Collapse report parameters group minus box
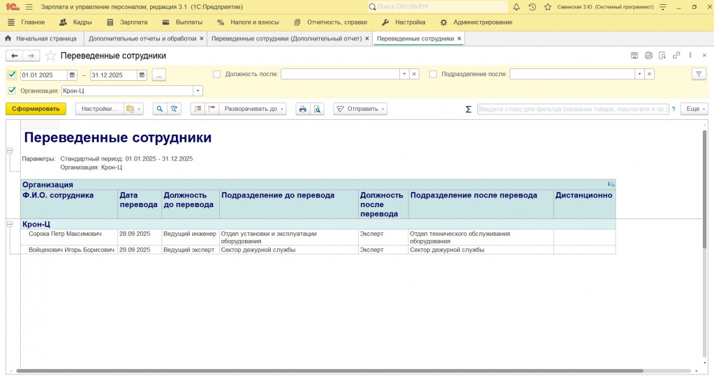Viewport: 714px width, 378px height. point(10,151)
